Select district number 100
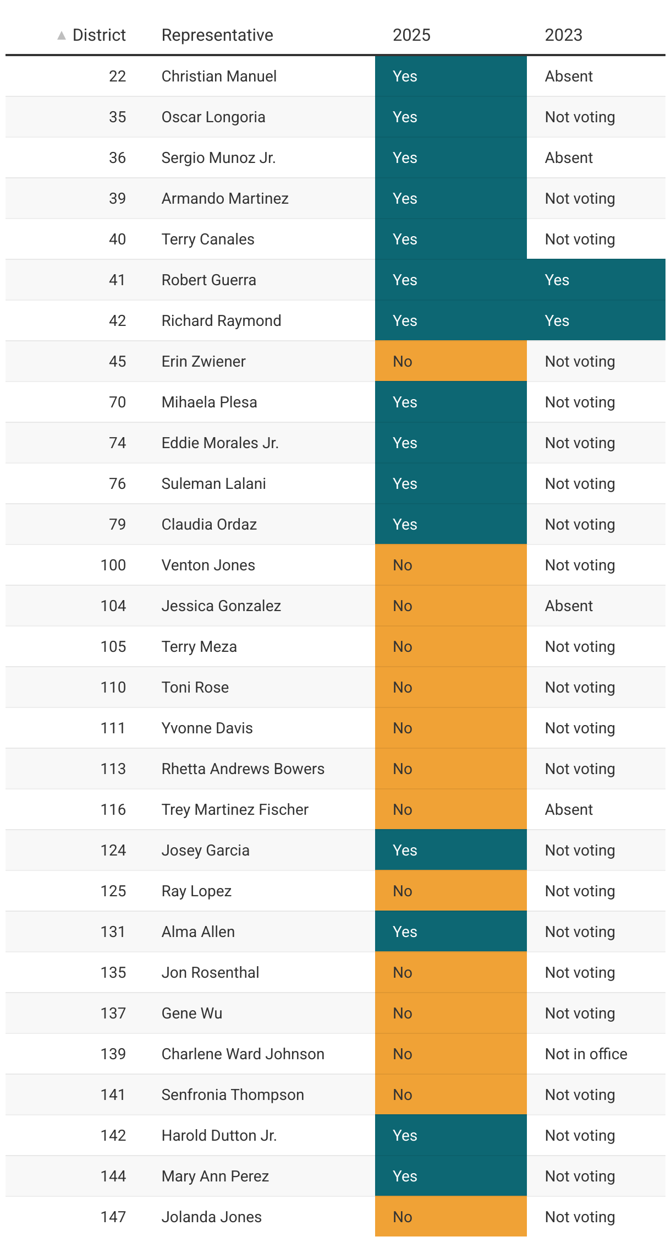671x1242 pixels. [113, 565]
